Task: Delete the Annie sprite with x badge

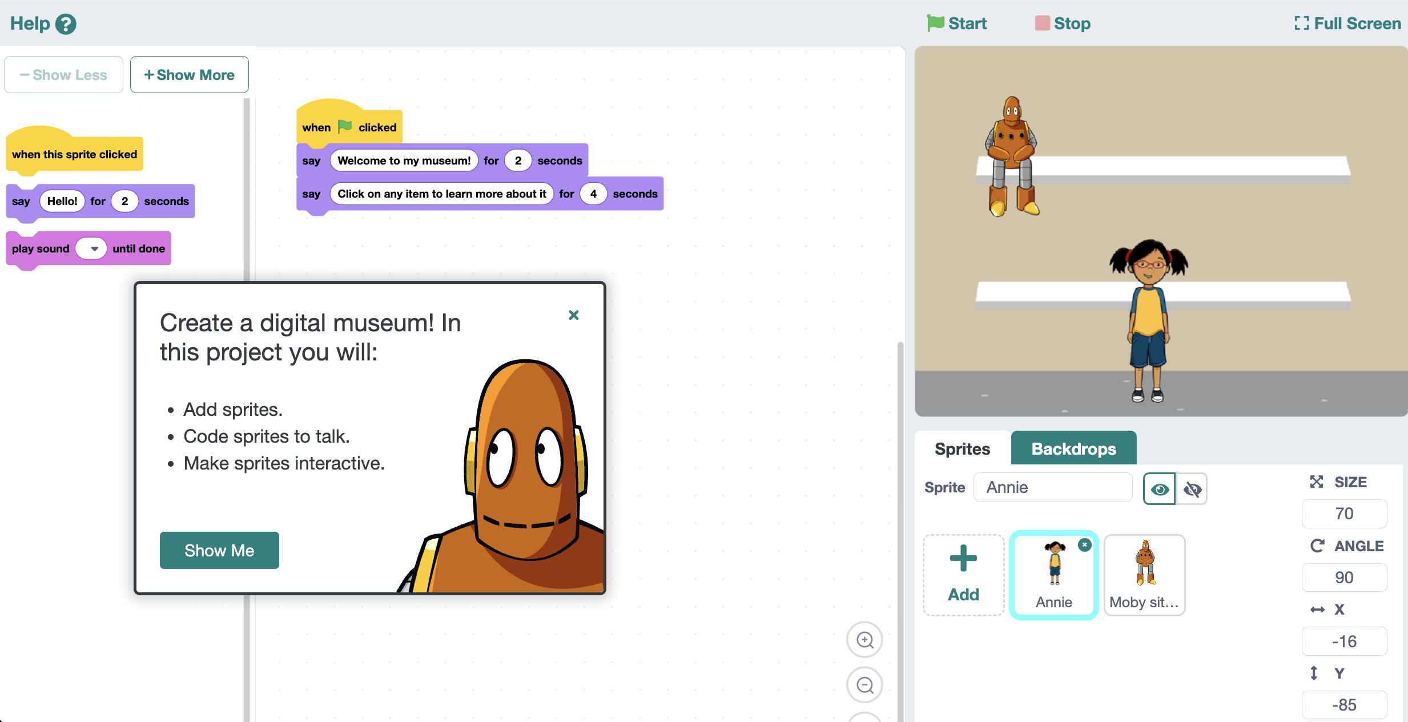Action: [x=1084, y=545]
